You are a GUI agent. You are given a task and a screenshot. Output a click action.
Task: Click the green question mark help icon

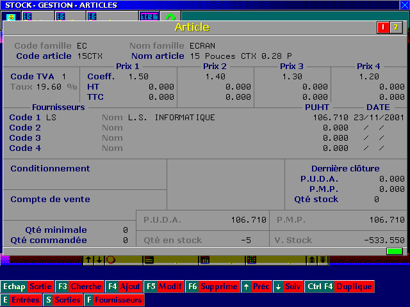170,17
